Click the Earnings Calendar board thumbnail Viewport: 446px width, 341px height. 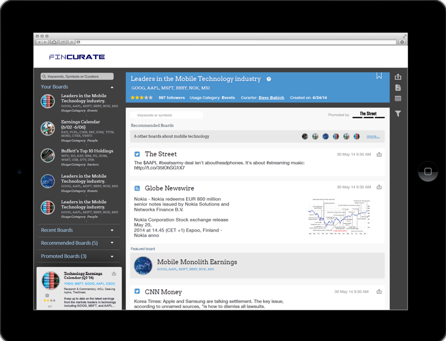(x=47, y=129)
